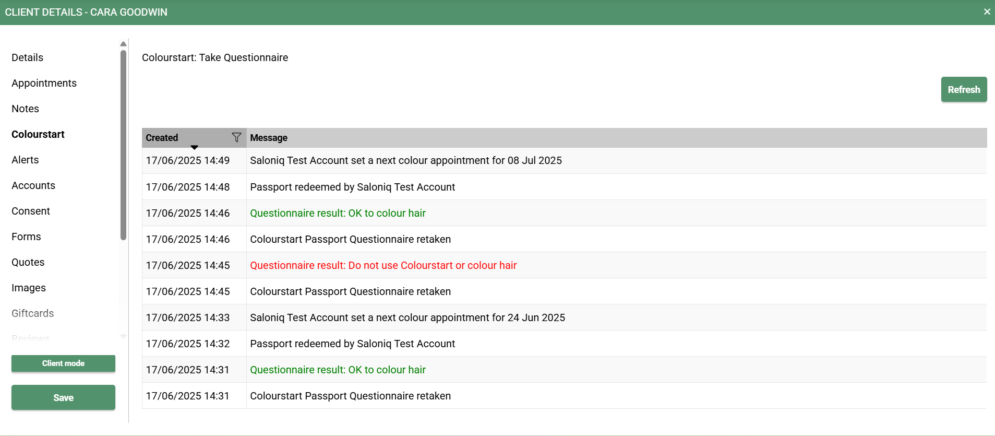The image size is (995, 436).
Task: Open the Details section
Action: point(28,57)
